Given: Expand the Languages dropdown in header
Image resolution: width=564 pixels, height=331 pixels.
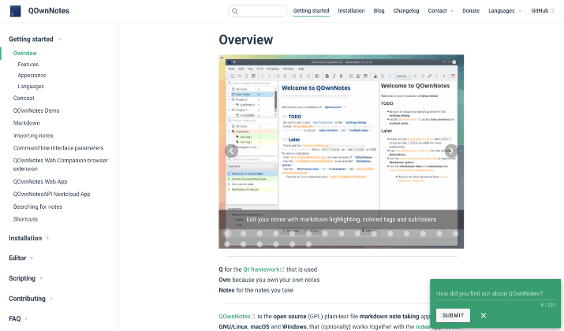Looking at the screenshot, I should (x=505, y=11).
